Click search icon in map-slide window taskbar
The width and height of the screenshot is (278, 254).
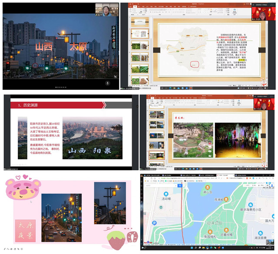pos(162,88)
